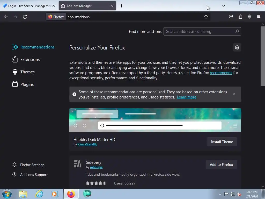Bookmark this page with the star icon

[206, 17]
